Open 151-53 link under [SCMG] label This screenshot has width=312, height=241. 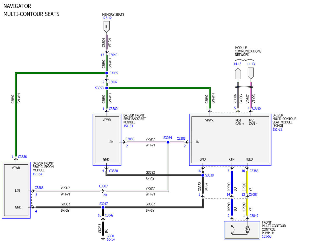click(x=277, y=129)
